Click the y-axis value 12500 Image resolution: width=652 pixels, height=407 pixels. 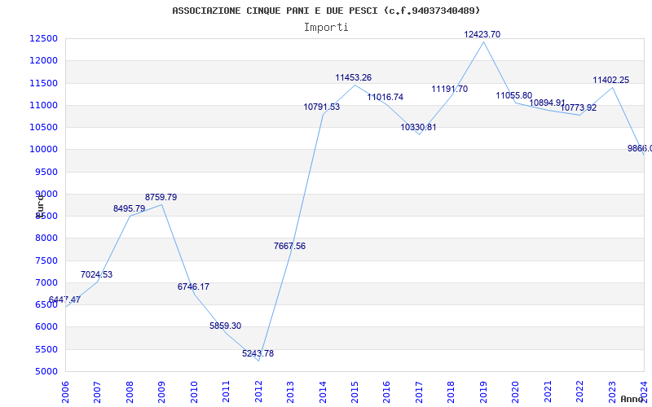(43, 38)
